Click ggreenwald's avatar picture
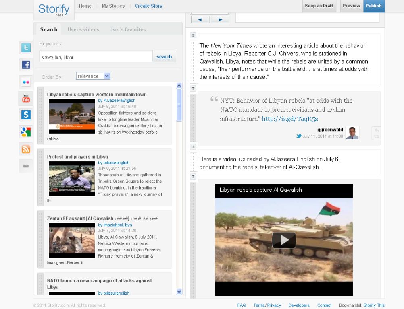Image resolution: width=404 pixels, height=309 pixels. click(352, 133)
